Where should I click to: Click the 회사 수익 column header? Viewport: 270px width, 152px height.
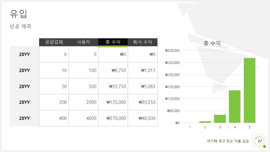[x=143, y=42]
